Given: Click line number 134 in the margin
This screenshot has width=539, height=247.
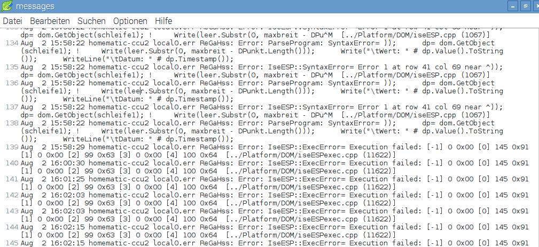Looking at the screenshot, I should click(11, 43).
